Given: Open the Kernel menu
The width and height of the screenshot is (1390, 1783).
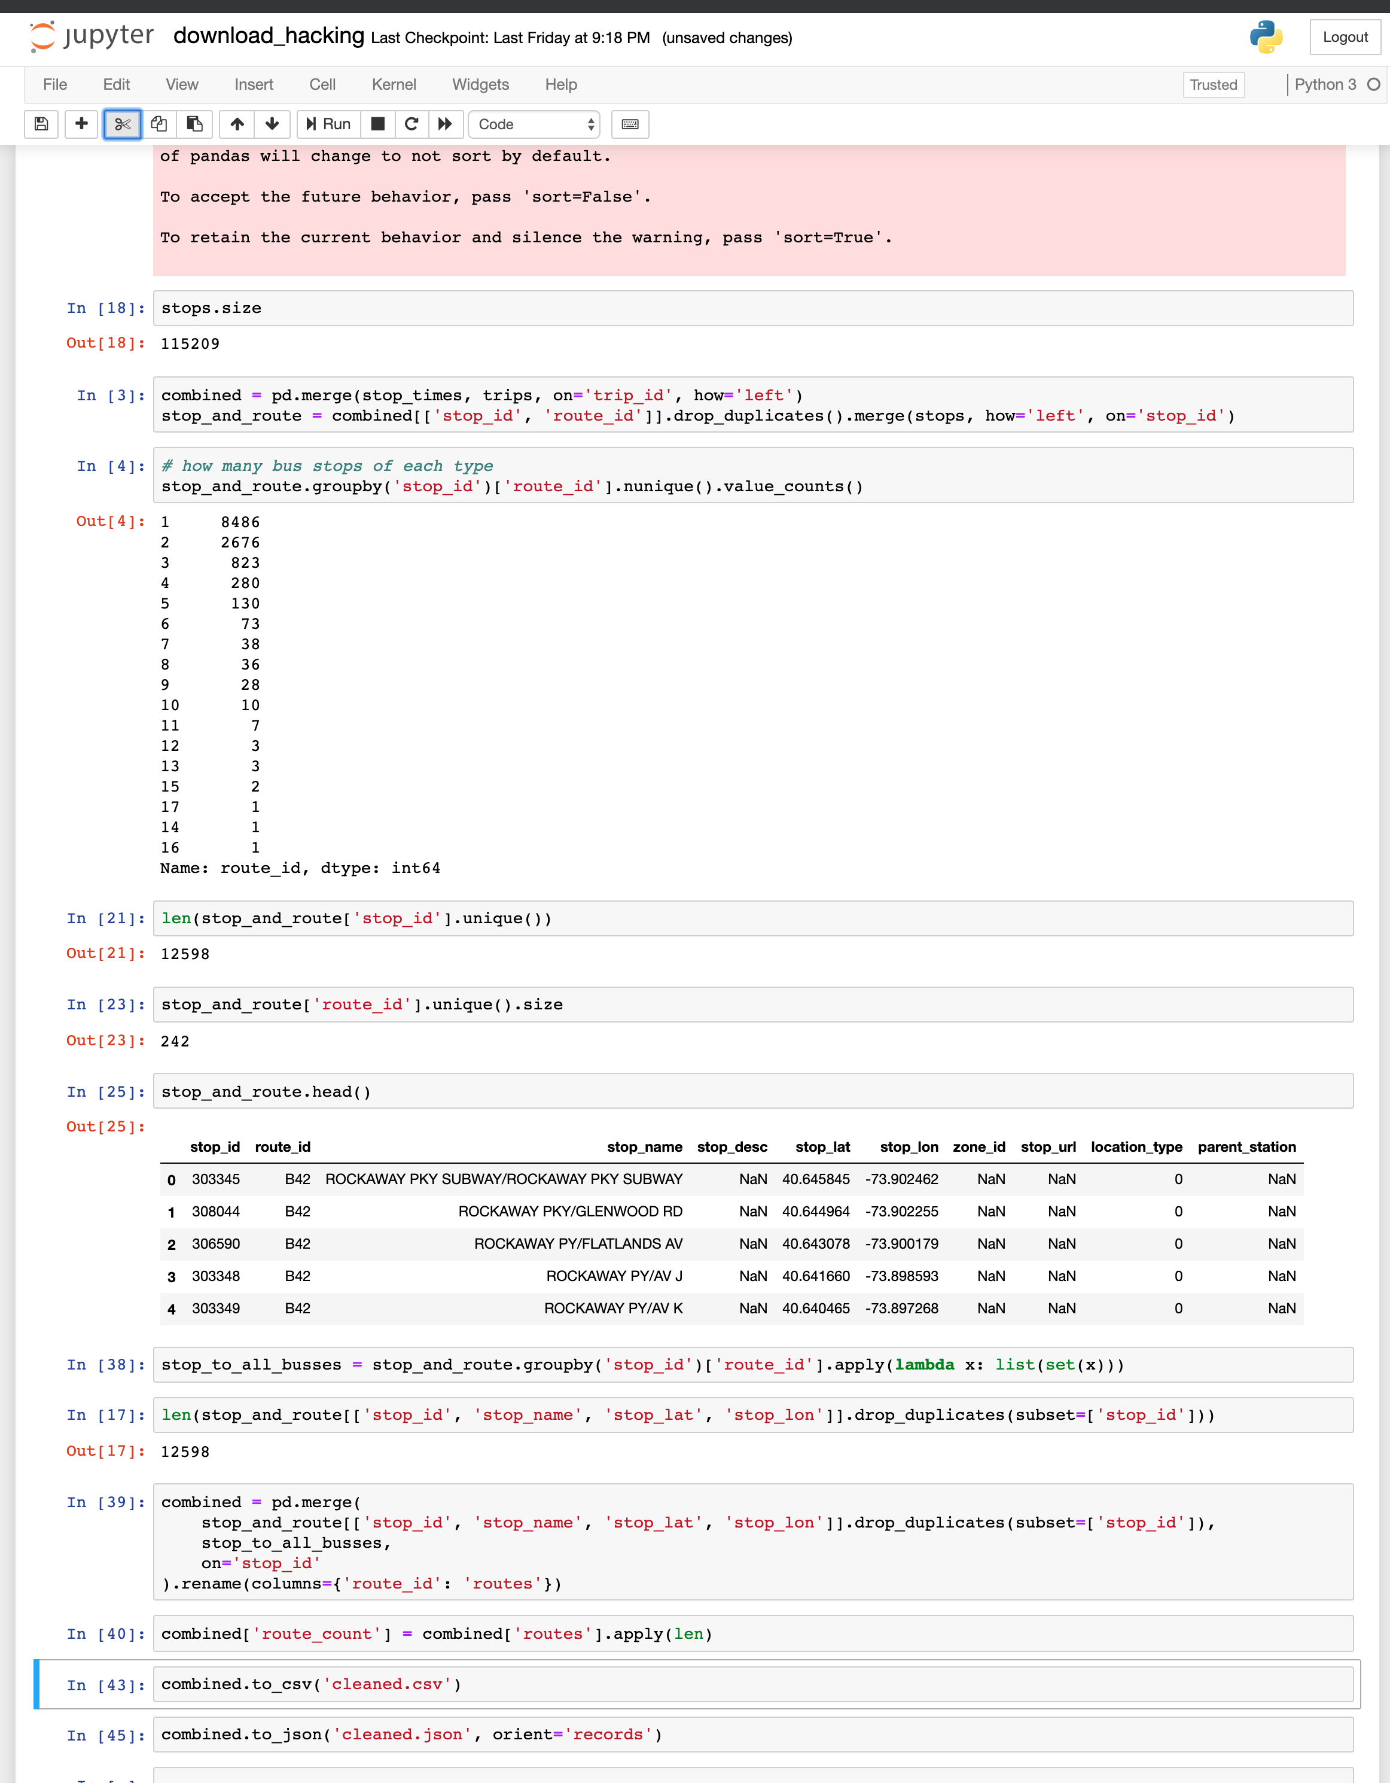Looking at the screenshot, I should [394, 85].
